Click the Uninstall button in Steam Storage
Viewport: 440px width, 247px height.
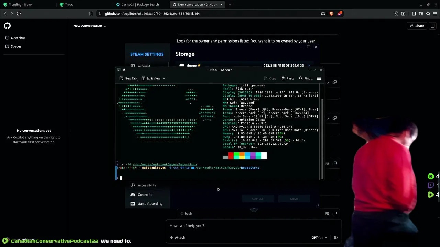point(258,199)
